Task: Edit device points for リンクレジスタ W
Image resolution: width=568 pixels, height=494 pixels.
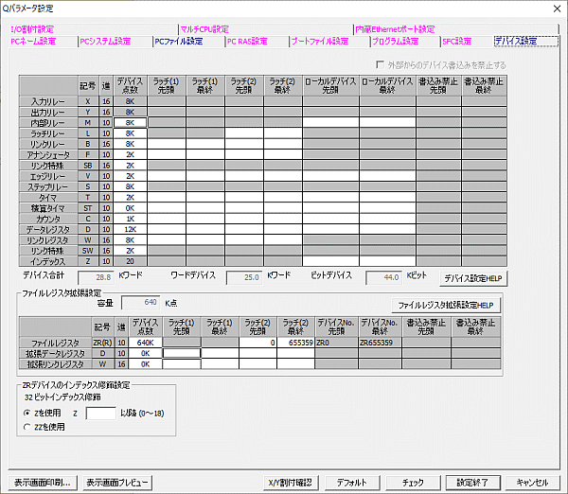Action: [x=131, y=240]
